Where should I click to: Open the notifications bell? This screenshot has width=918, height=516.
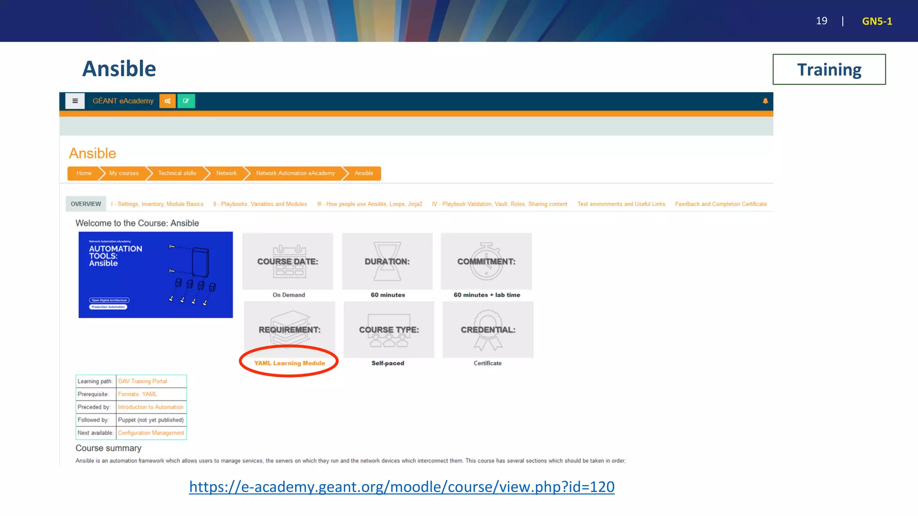765,101
